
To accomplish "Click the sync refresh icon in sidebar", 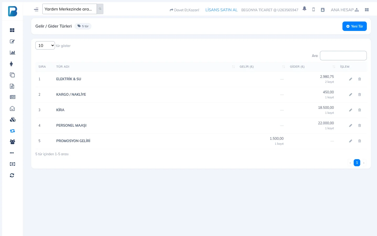I will [x=12, y=175].
